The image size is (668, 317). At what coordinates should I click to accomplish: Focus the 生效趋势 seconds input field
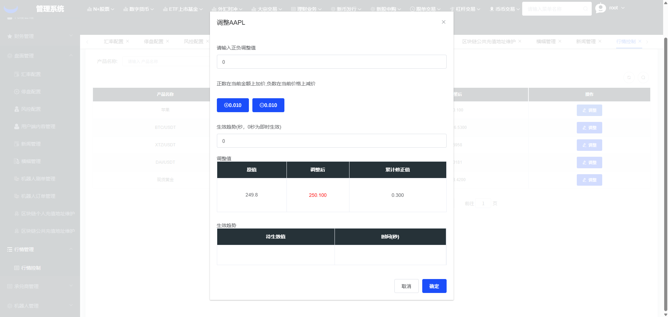click(331, 141)
